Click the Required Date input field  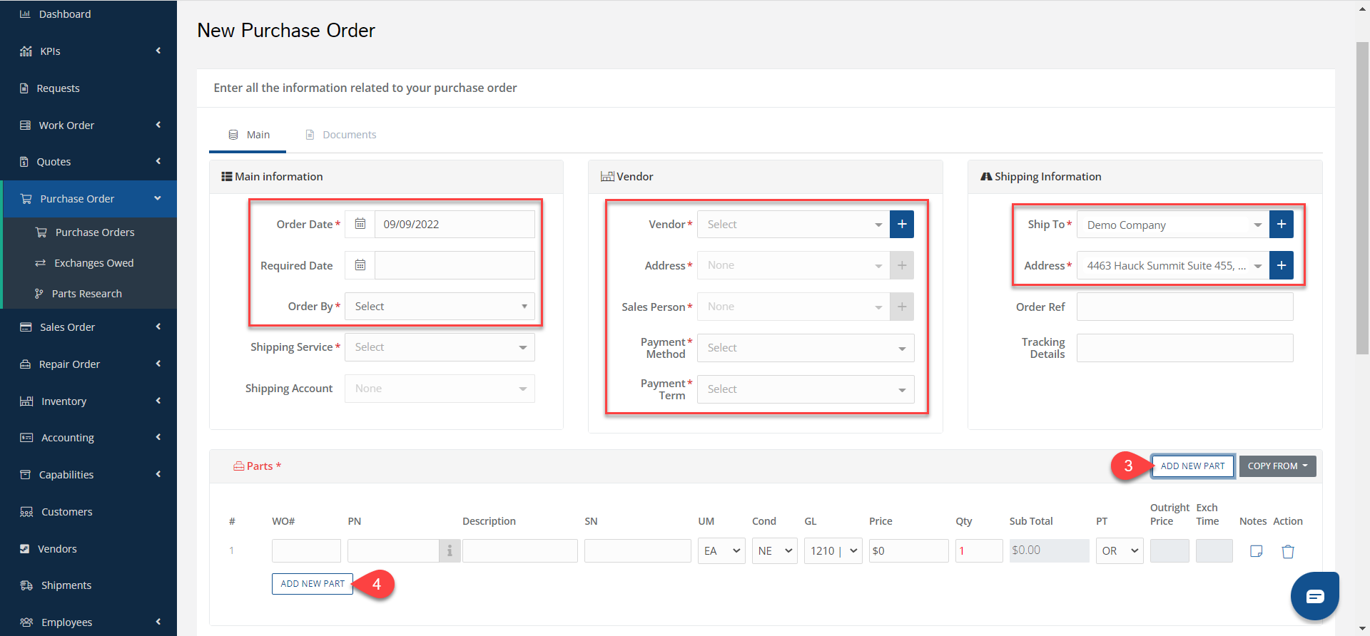tap(455, 265)
